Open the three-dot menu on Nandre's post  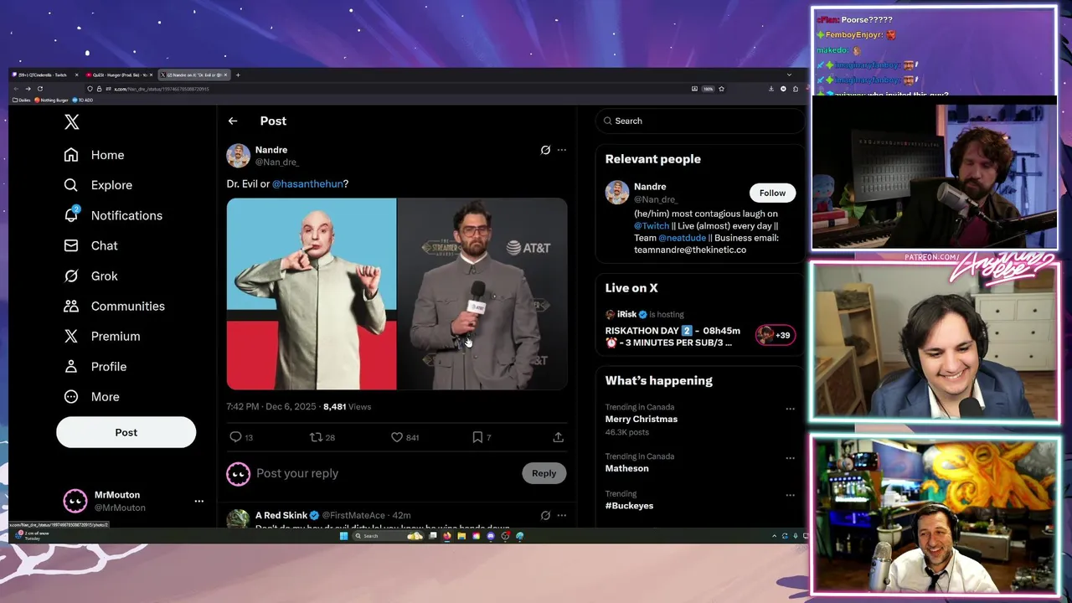point(562,150)
